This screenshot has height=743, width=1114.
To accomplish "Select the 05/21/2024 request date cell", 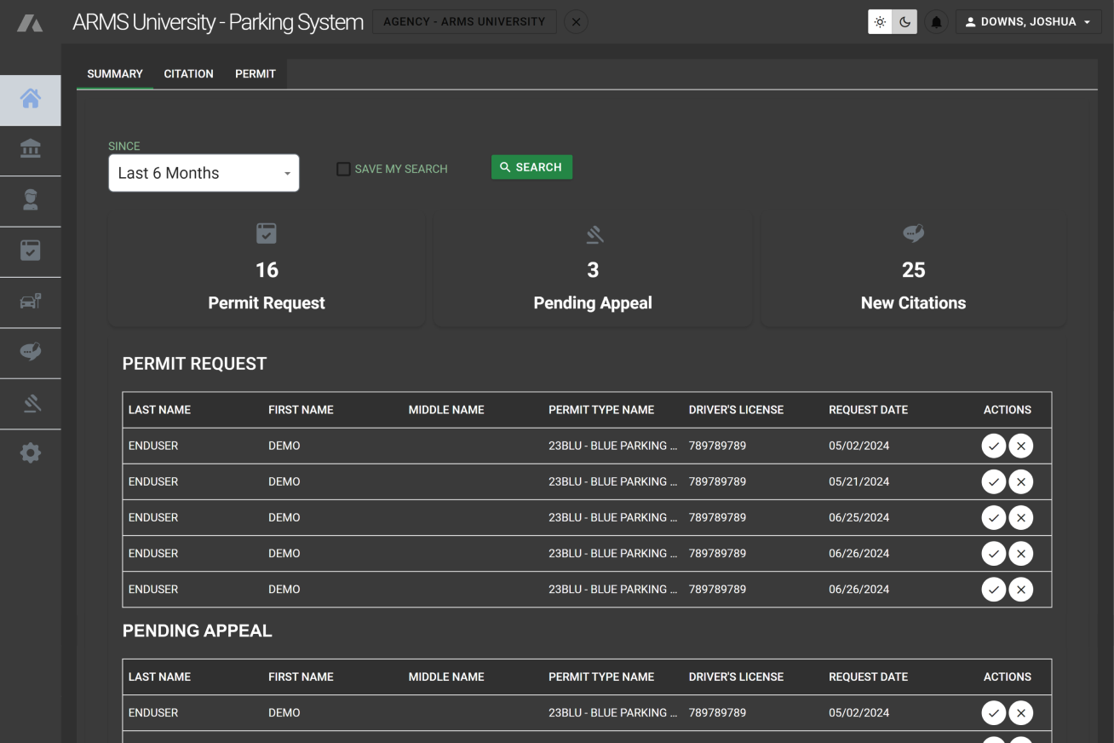I will click(x=858, y=481).
